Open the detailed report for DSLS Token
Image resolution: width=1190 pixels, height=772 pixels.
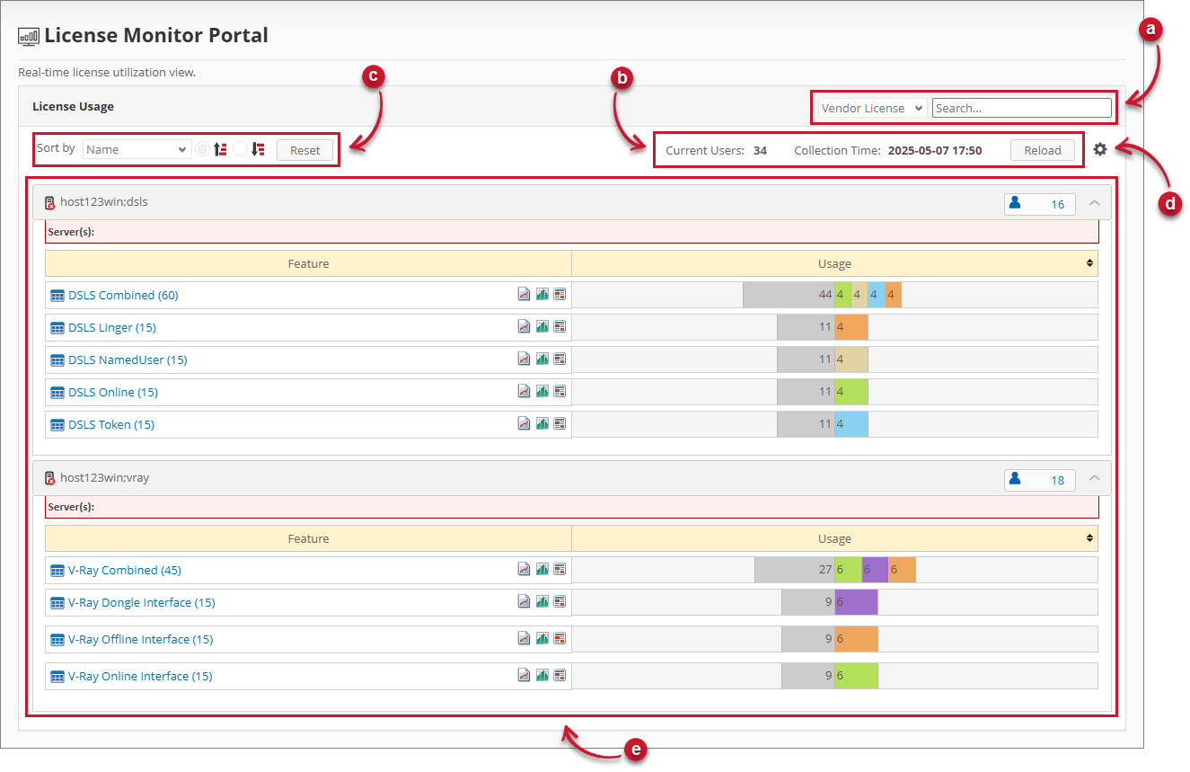[560, 423]
